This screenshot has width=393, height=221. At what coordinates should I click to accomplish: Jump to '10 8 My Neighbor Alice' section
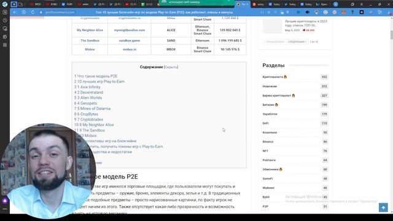94,125
